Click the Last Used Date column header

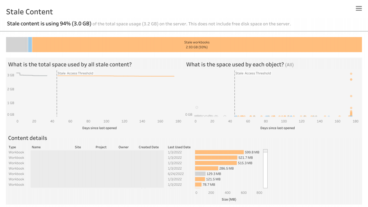[179, 147]
